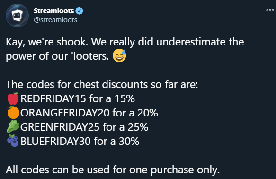
Task: Click the sweating smile emoji
Action: pyautogui.click(x=119, y=55)
